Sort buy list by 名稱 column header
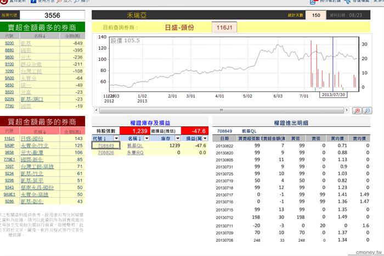 click(39, 132)
